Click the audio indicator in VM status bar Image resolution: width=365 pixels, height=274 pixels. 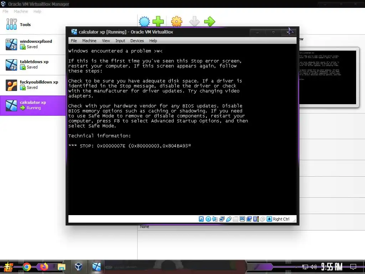click(215, 219)
